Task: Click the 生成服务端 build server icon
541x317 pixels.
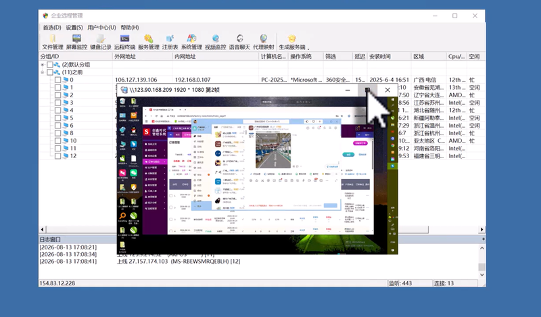Action: pyautogui.click(x=292, y=42)
